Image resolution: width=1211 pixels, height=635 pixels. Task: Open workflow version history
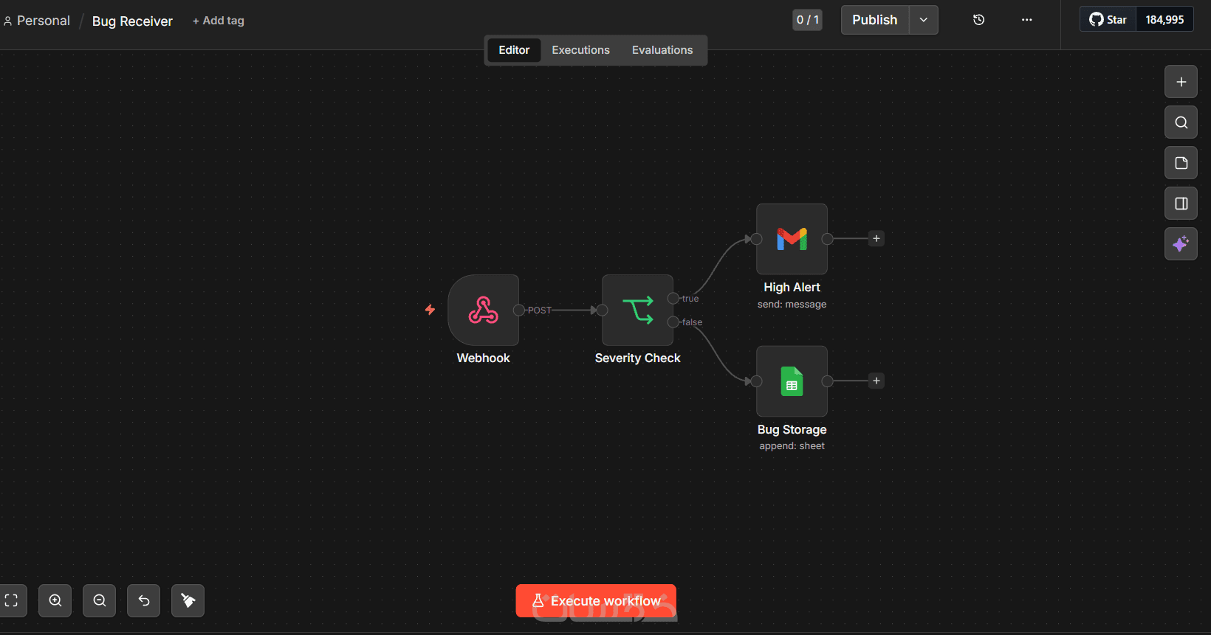(978, 20)
